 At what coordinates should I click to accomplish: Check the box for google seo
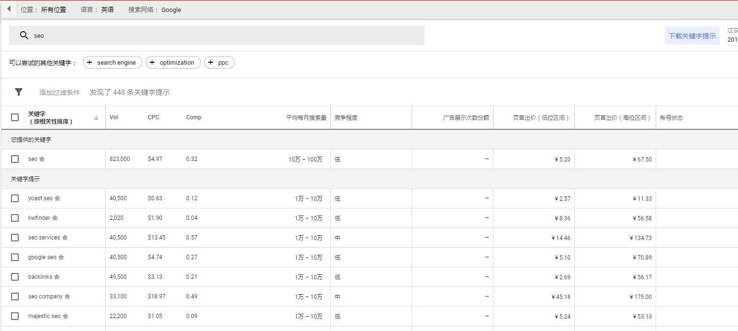15,257
